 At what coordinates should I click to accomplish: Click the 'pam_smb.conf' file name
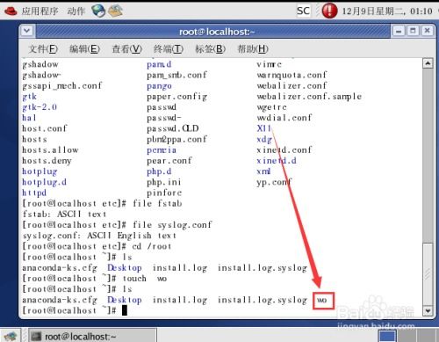tap(177, 75)
